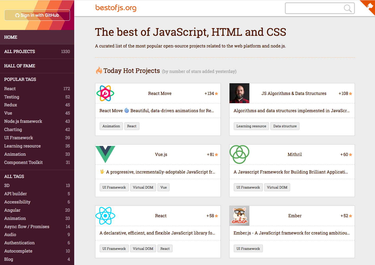Click Animation tag on React Move card
This screenshot has height=265, width=375.
coord(111,126)
